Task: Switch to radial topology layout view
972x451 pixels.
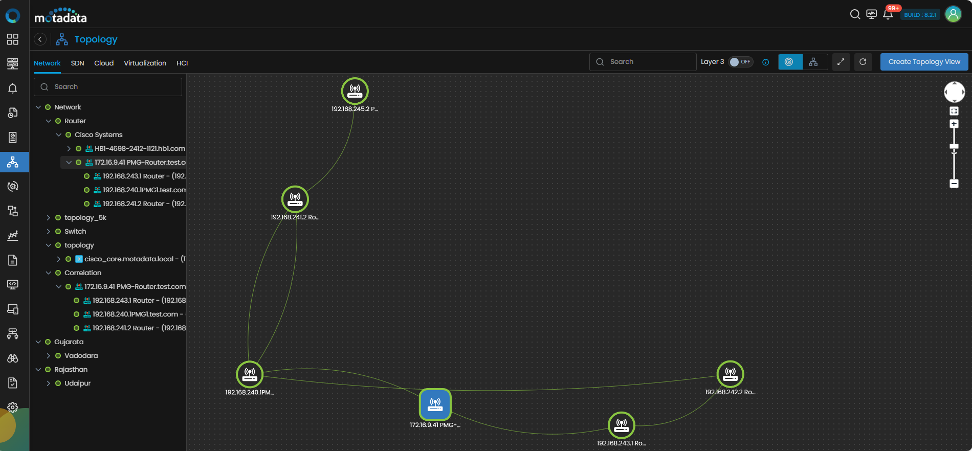Action: 790,62
